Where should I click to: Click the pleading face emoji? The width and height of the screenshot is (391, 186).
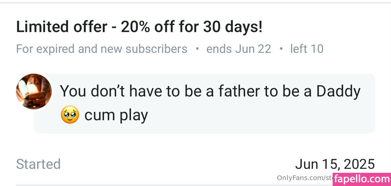pyautogui.click(x=70, y=115)
